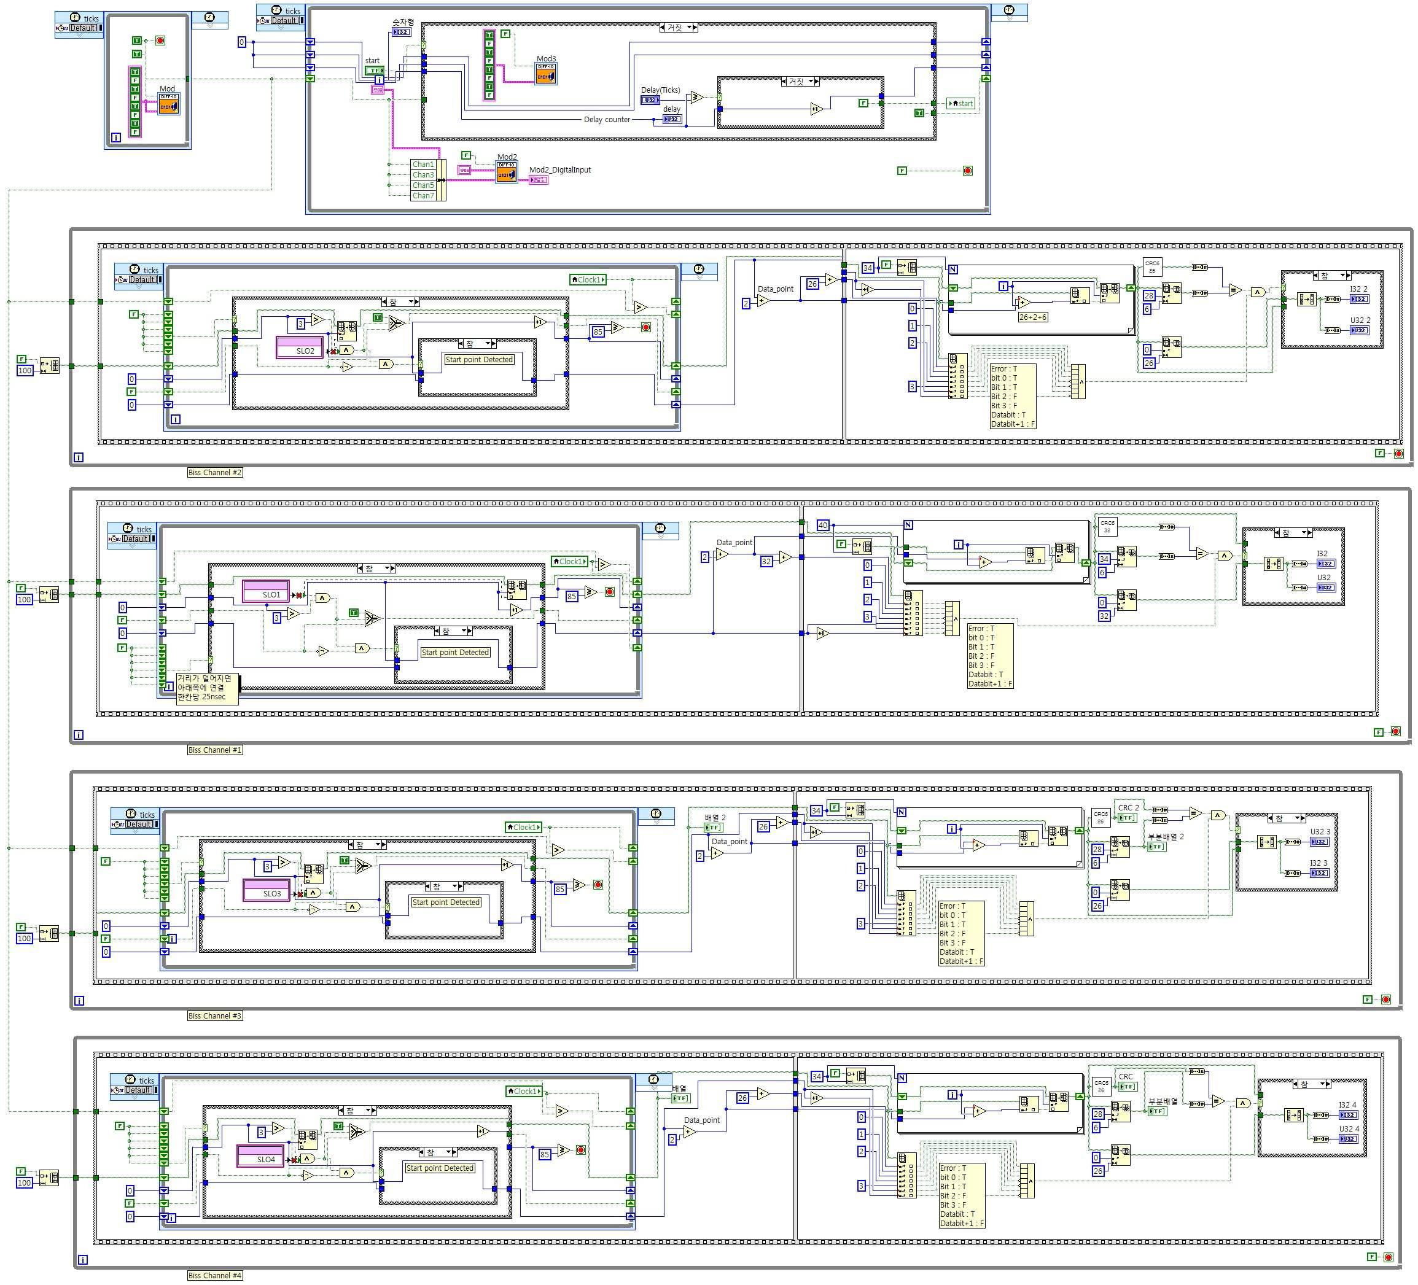
Task: Click the Chan1 row of the bundle
Action: [423, 165]
